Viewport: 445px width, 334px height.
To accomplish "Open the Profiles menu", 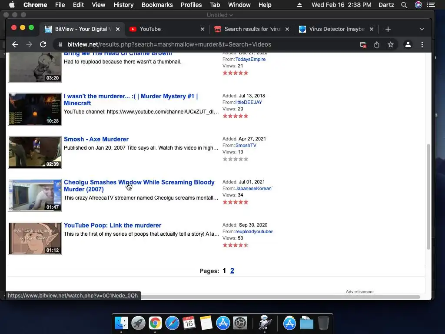I will pos(191,5).
